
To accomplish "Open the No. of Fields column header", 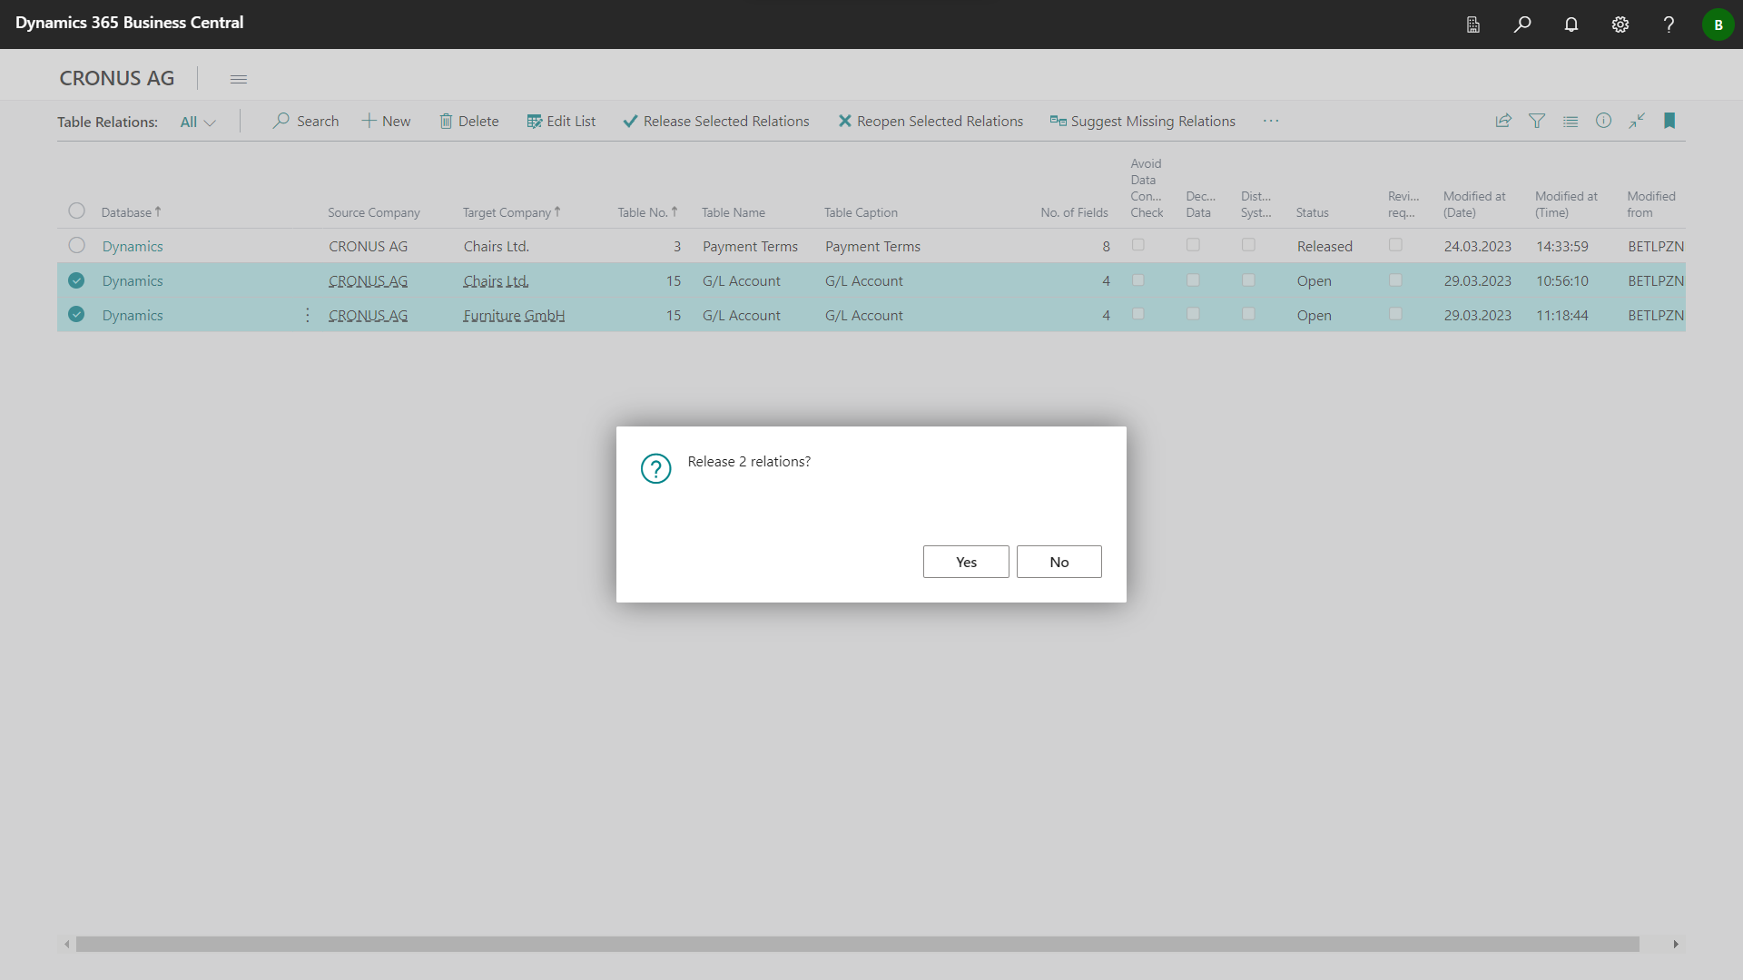I will point(1074,212).
